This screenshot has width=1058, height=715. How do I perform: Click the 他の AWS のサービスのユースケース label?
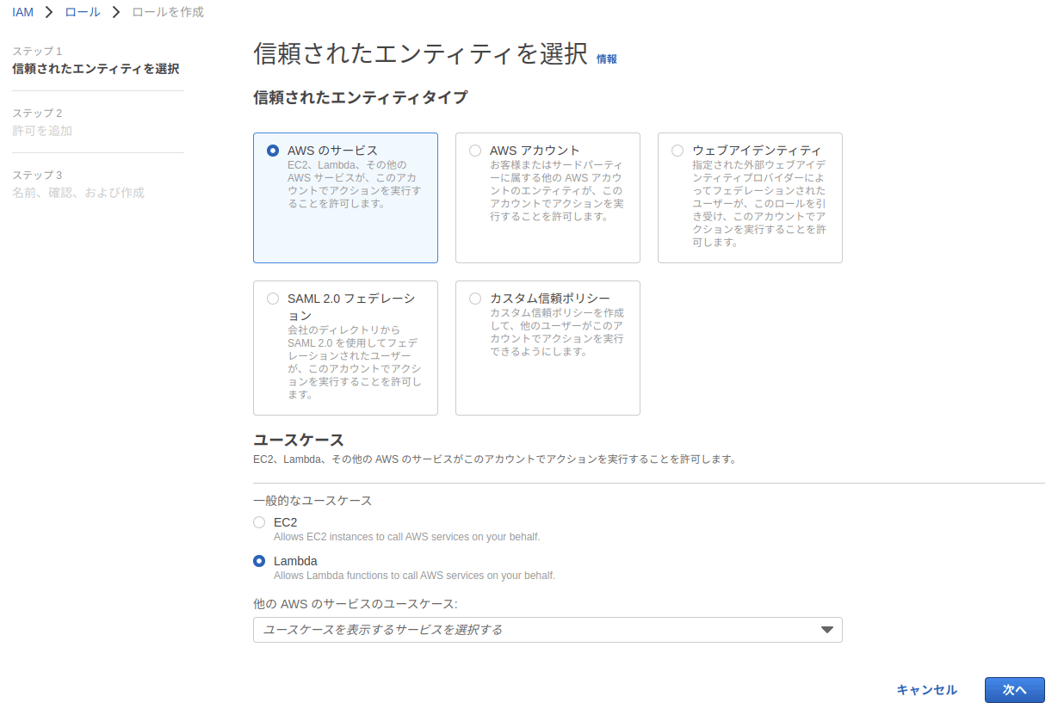[356, 604]
